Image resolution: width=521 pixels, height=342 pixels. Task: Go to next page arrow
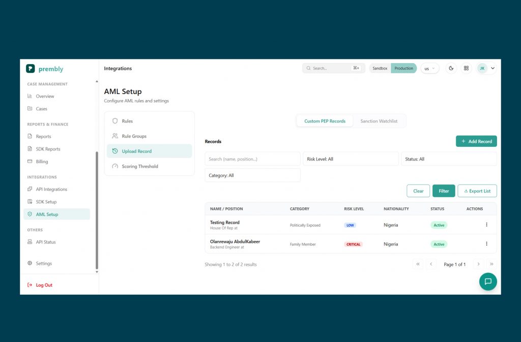tap(478, 264)
